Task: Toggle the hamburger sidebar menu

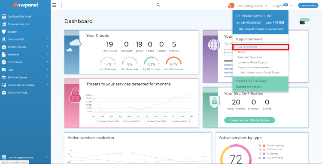Action: (x=54, y=5)
